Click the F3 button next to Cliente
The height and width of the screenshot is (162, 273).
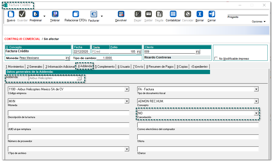[x=197, y=52]
